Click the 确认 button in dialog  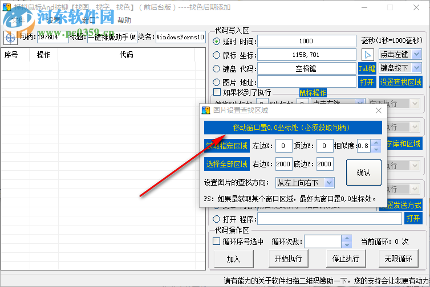click(x=364, y=173)
